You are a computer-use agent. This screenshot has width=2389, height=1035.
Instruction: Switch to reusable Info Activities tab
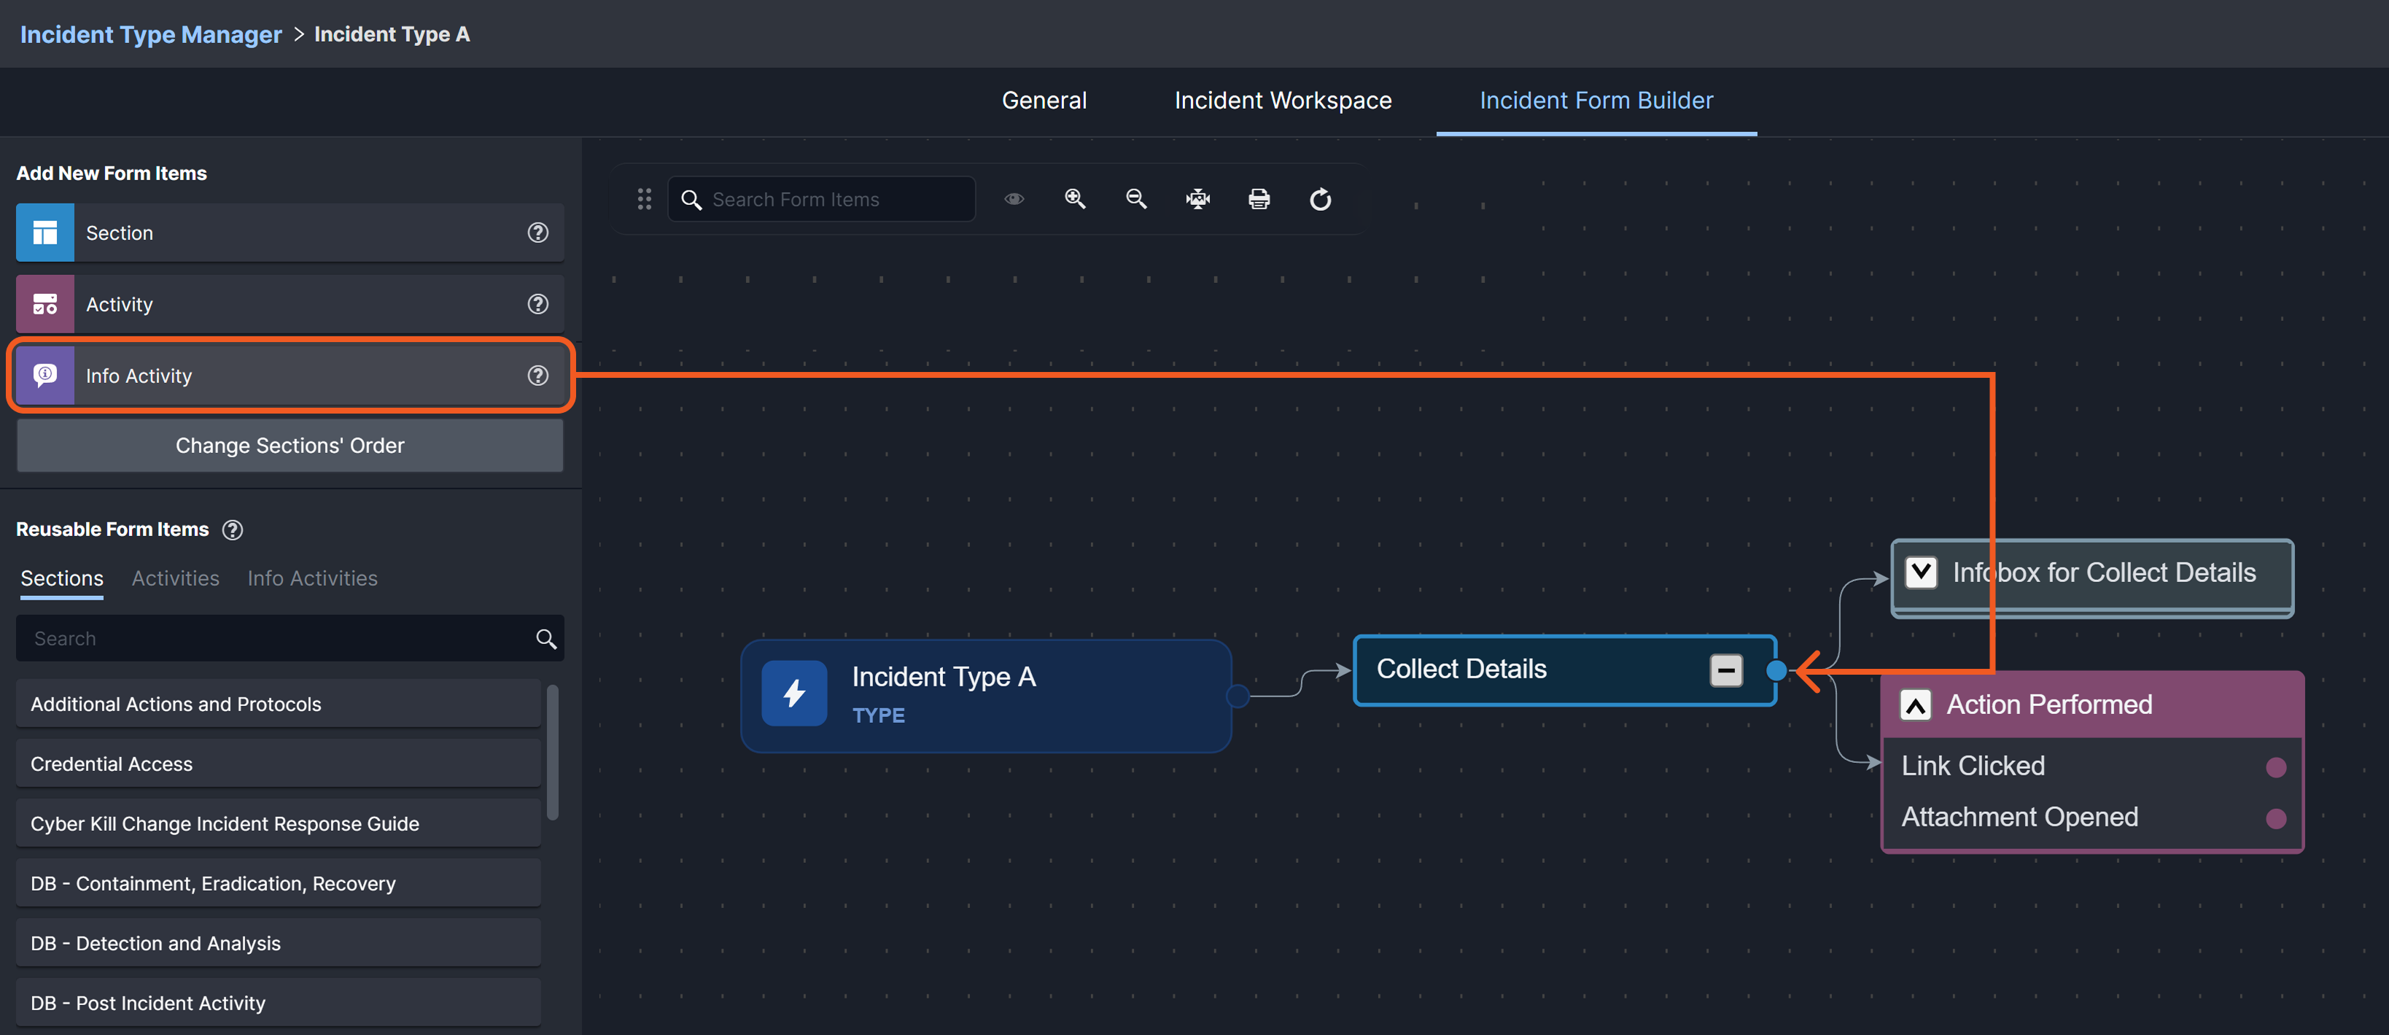(313, 578)
